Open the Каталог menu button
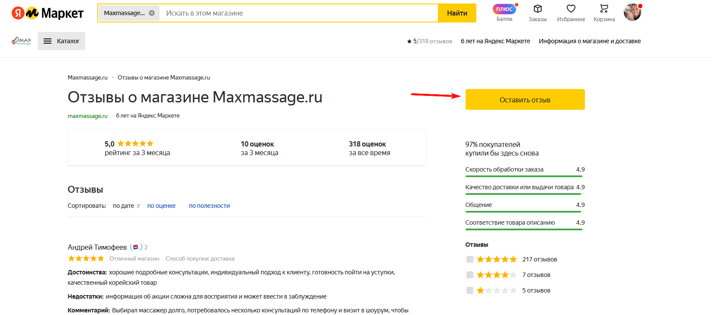The image size is (712, 315). (x=61, y=41)
